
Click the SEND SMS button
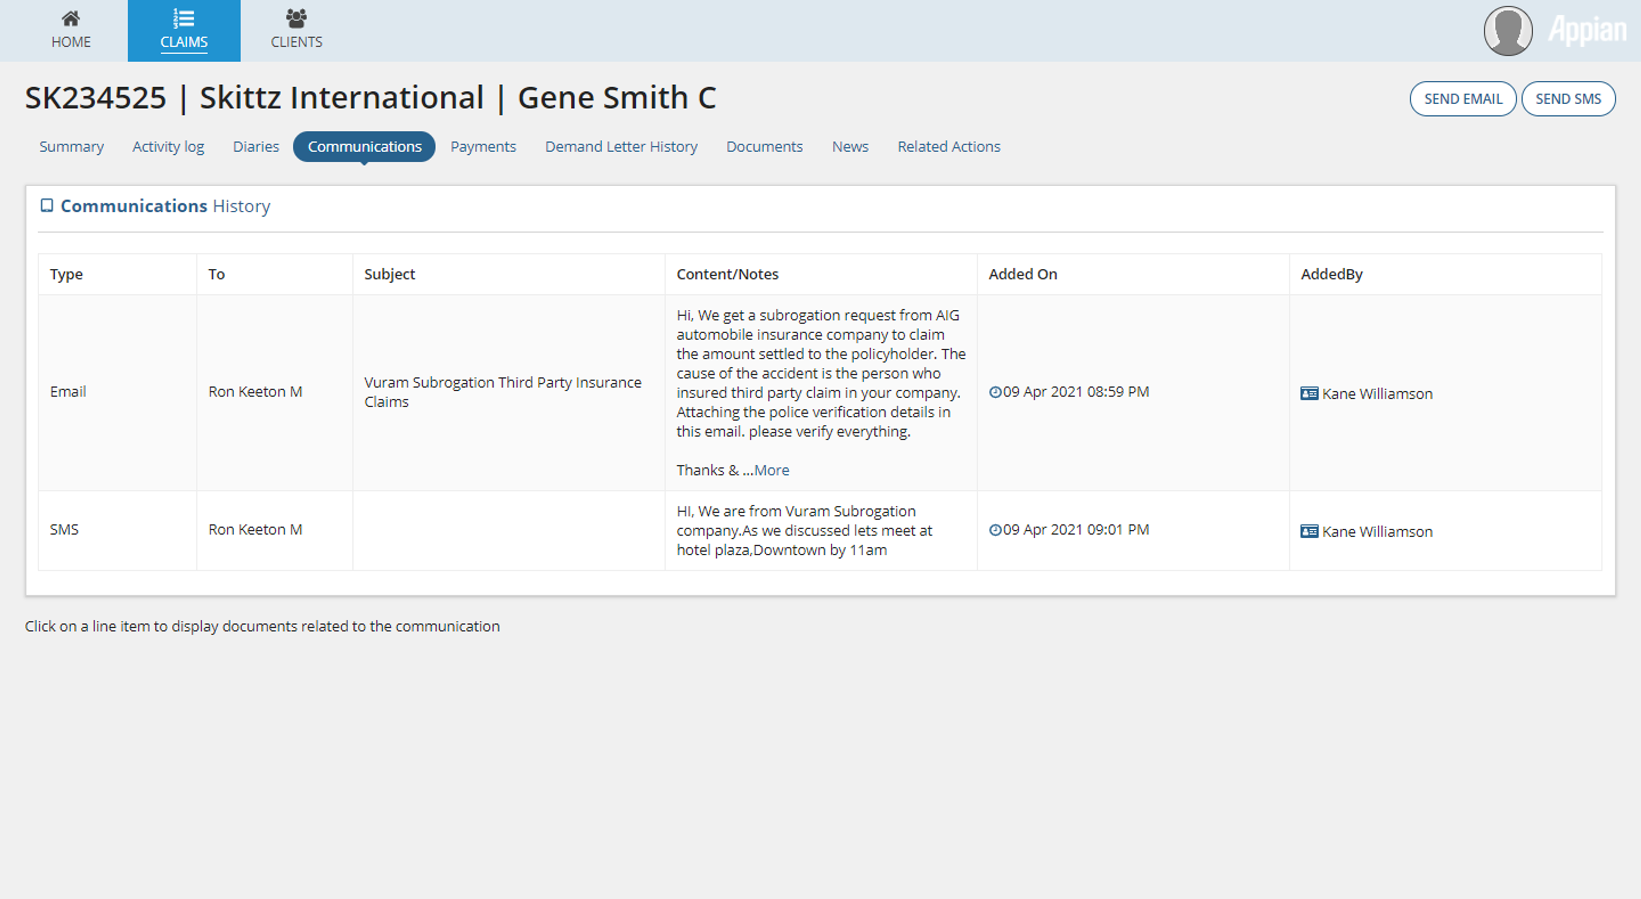[x=1568, y=99]
